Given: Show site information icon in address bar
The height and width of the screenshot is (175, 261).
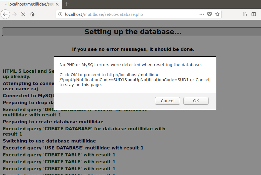Looking at the screenshot, I should [x=60, y=14].
